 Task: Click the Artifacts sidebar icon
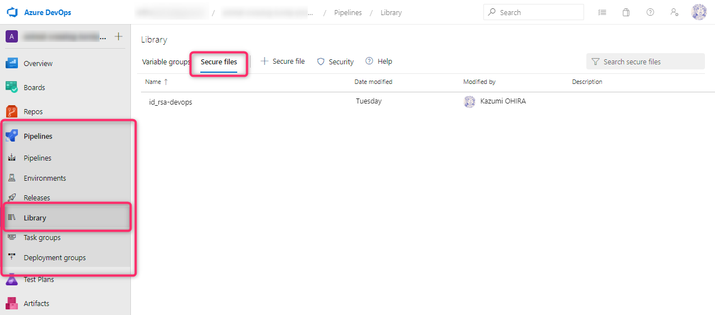12,303
